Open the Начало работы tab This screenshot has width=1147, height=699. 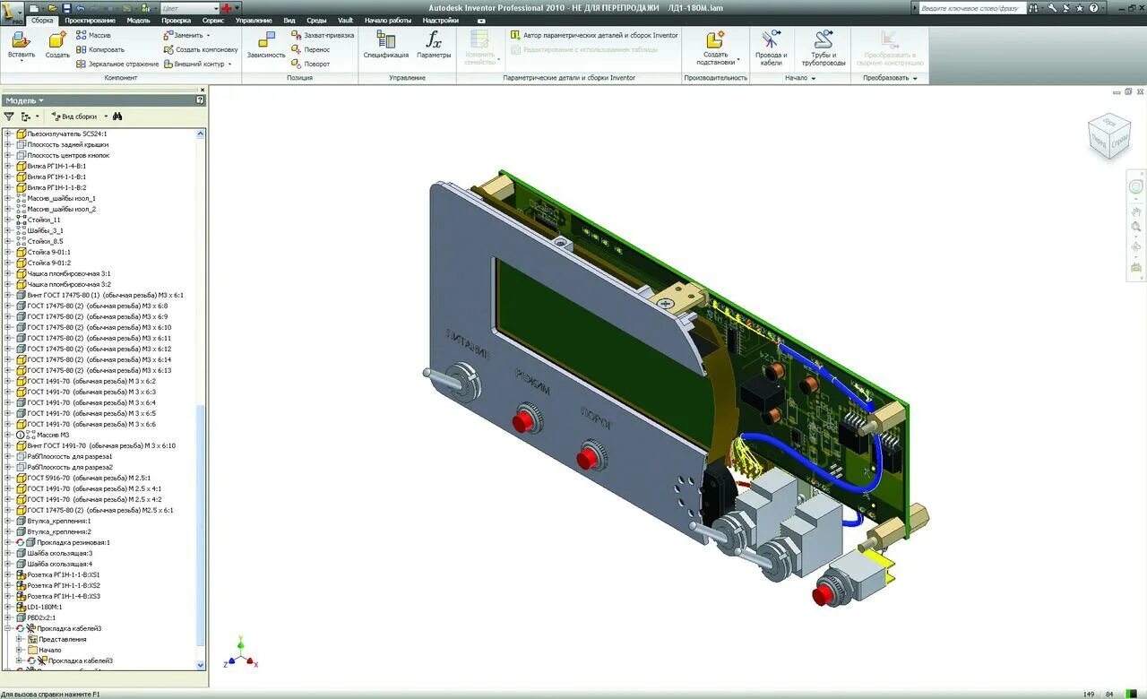point(387,20)
